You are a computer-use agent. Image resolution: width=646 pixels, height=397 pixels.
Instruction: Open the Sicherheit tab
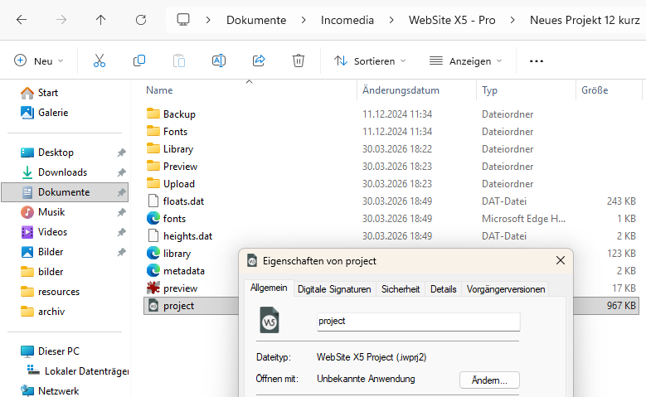[401, 289]
